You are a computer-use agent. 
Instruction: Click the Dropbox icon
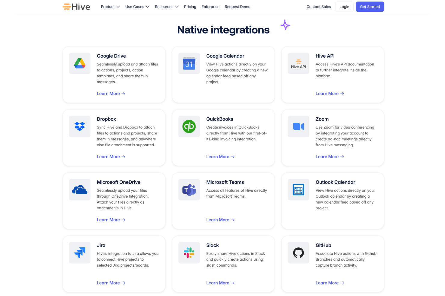[x=80, y=127]
